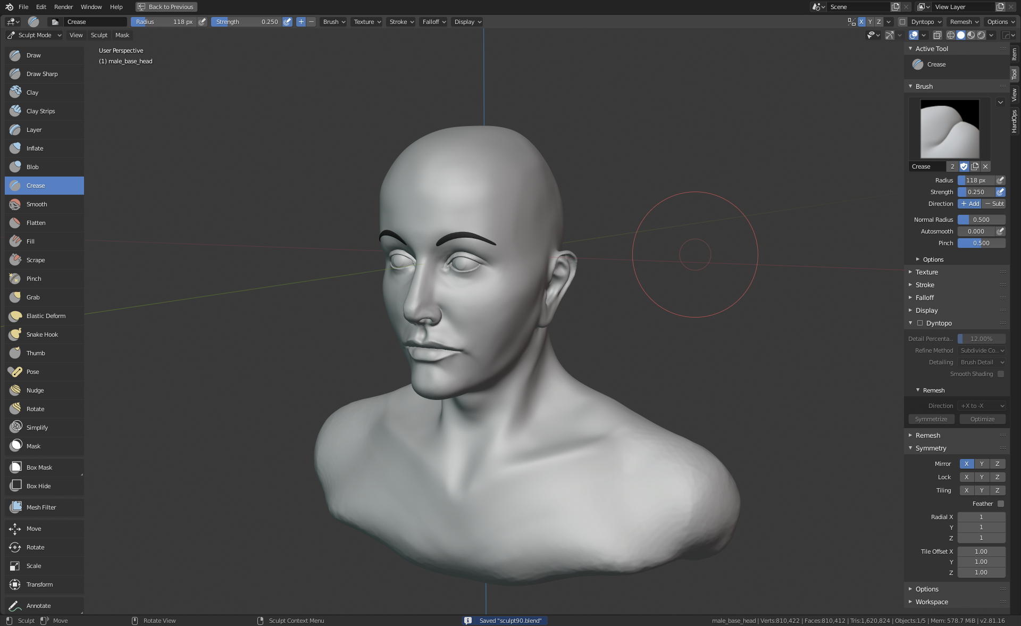
Task: Toggle Mirror Y symmetry button
Action: (982, 464)
